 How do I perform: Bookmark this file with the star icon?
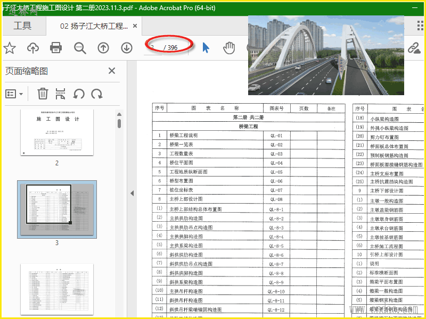tap(10, 48)
